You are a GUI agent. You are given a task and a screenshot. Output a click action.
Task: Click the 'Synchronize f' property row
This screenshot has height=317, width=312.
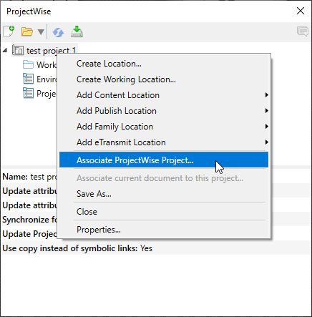(x=29, y=220)
